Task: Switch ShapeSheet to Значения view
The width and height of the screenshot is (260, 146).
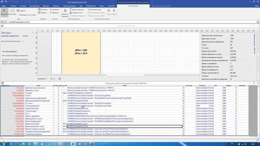Action: (13, 12)
